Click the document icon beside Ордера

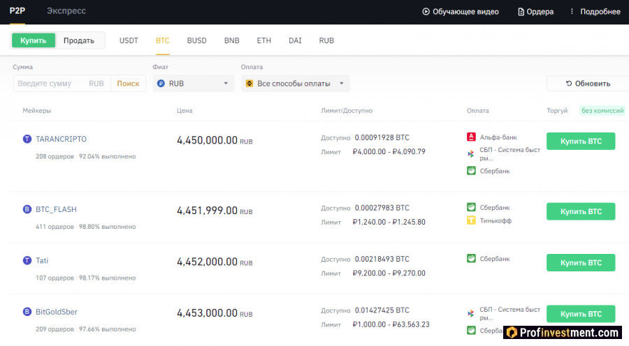[x=521, y=12]
